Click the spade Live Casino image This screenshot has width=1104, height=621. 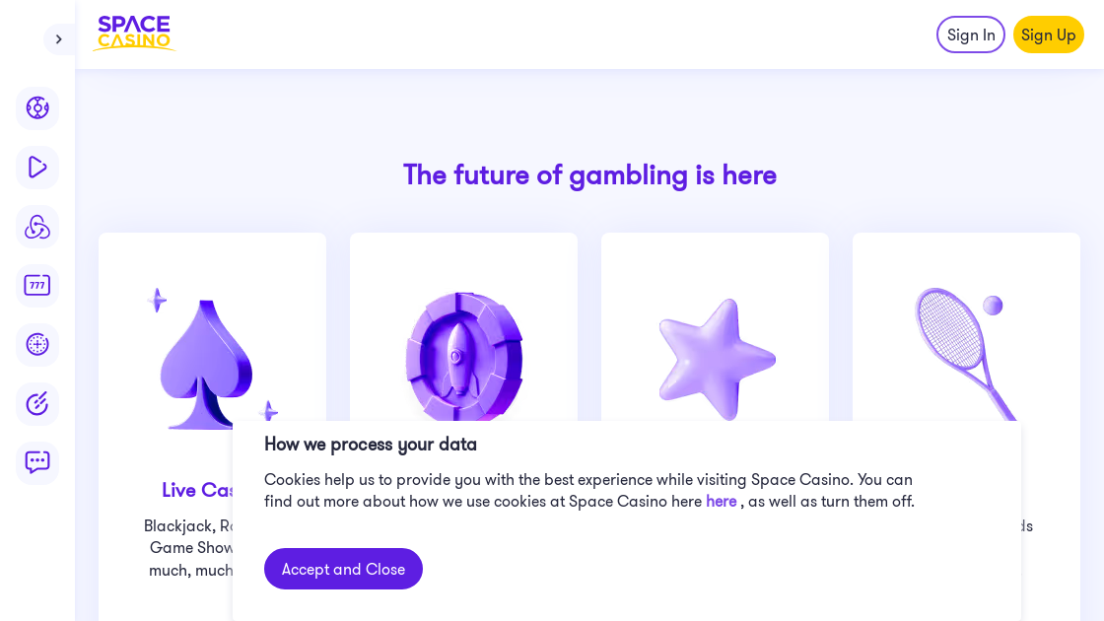(x=206, y=360)
